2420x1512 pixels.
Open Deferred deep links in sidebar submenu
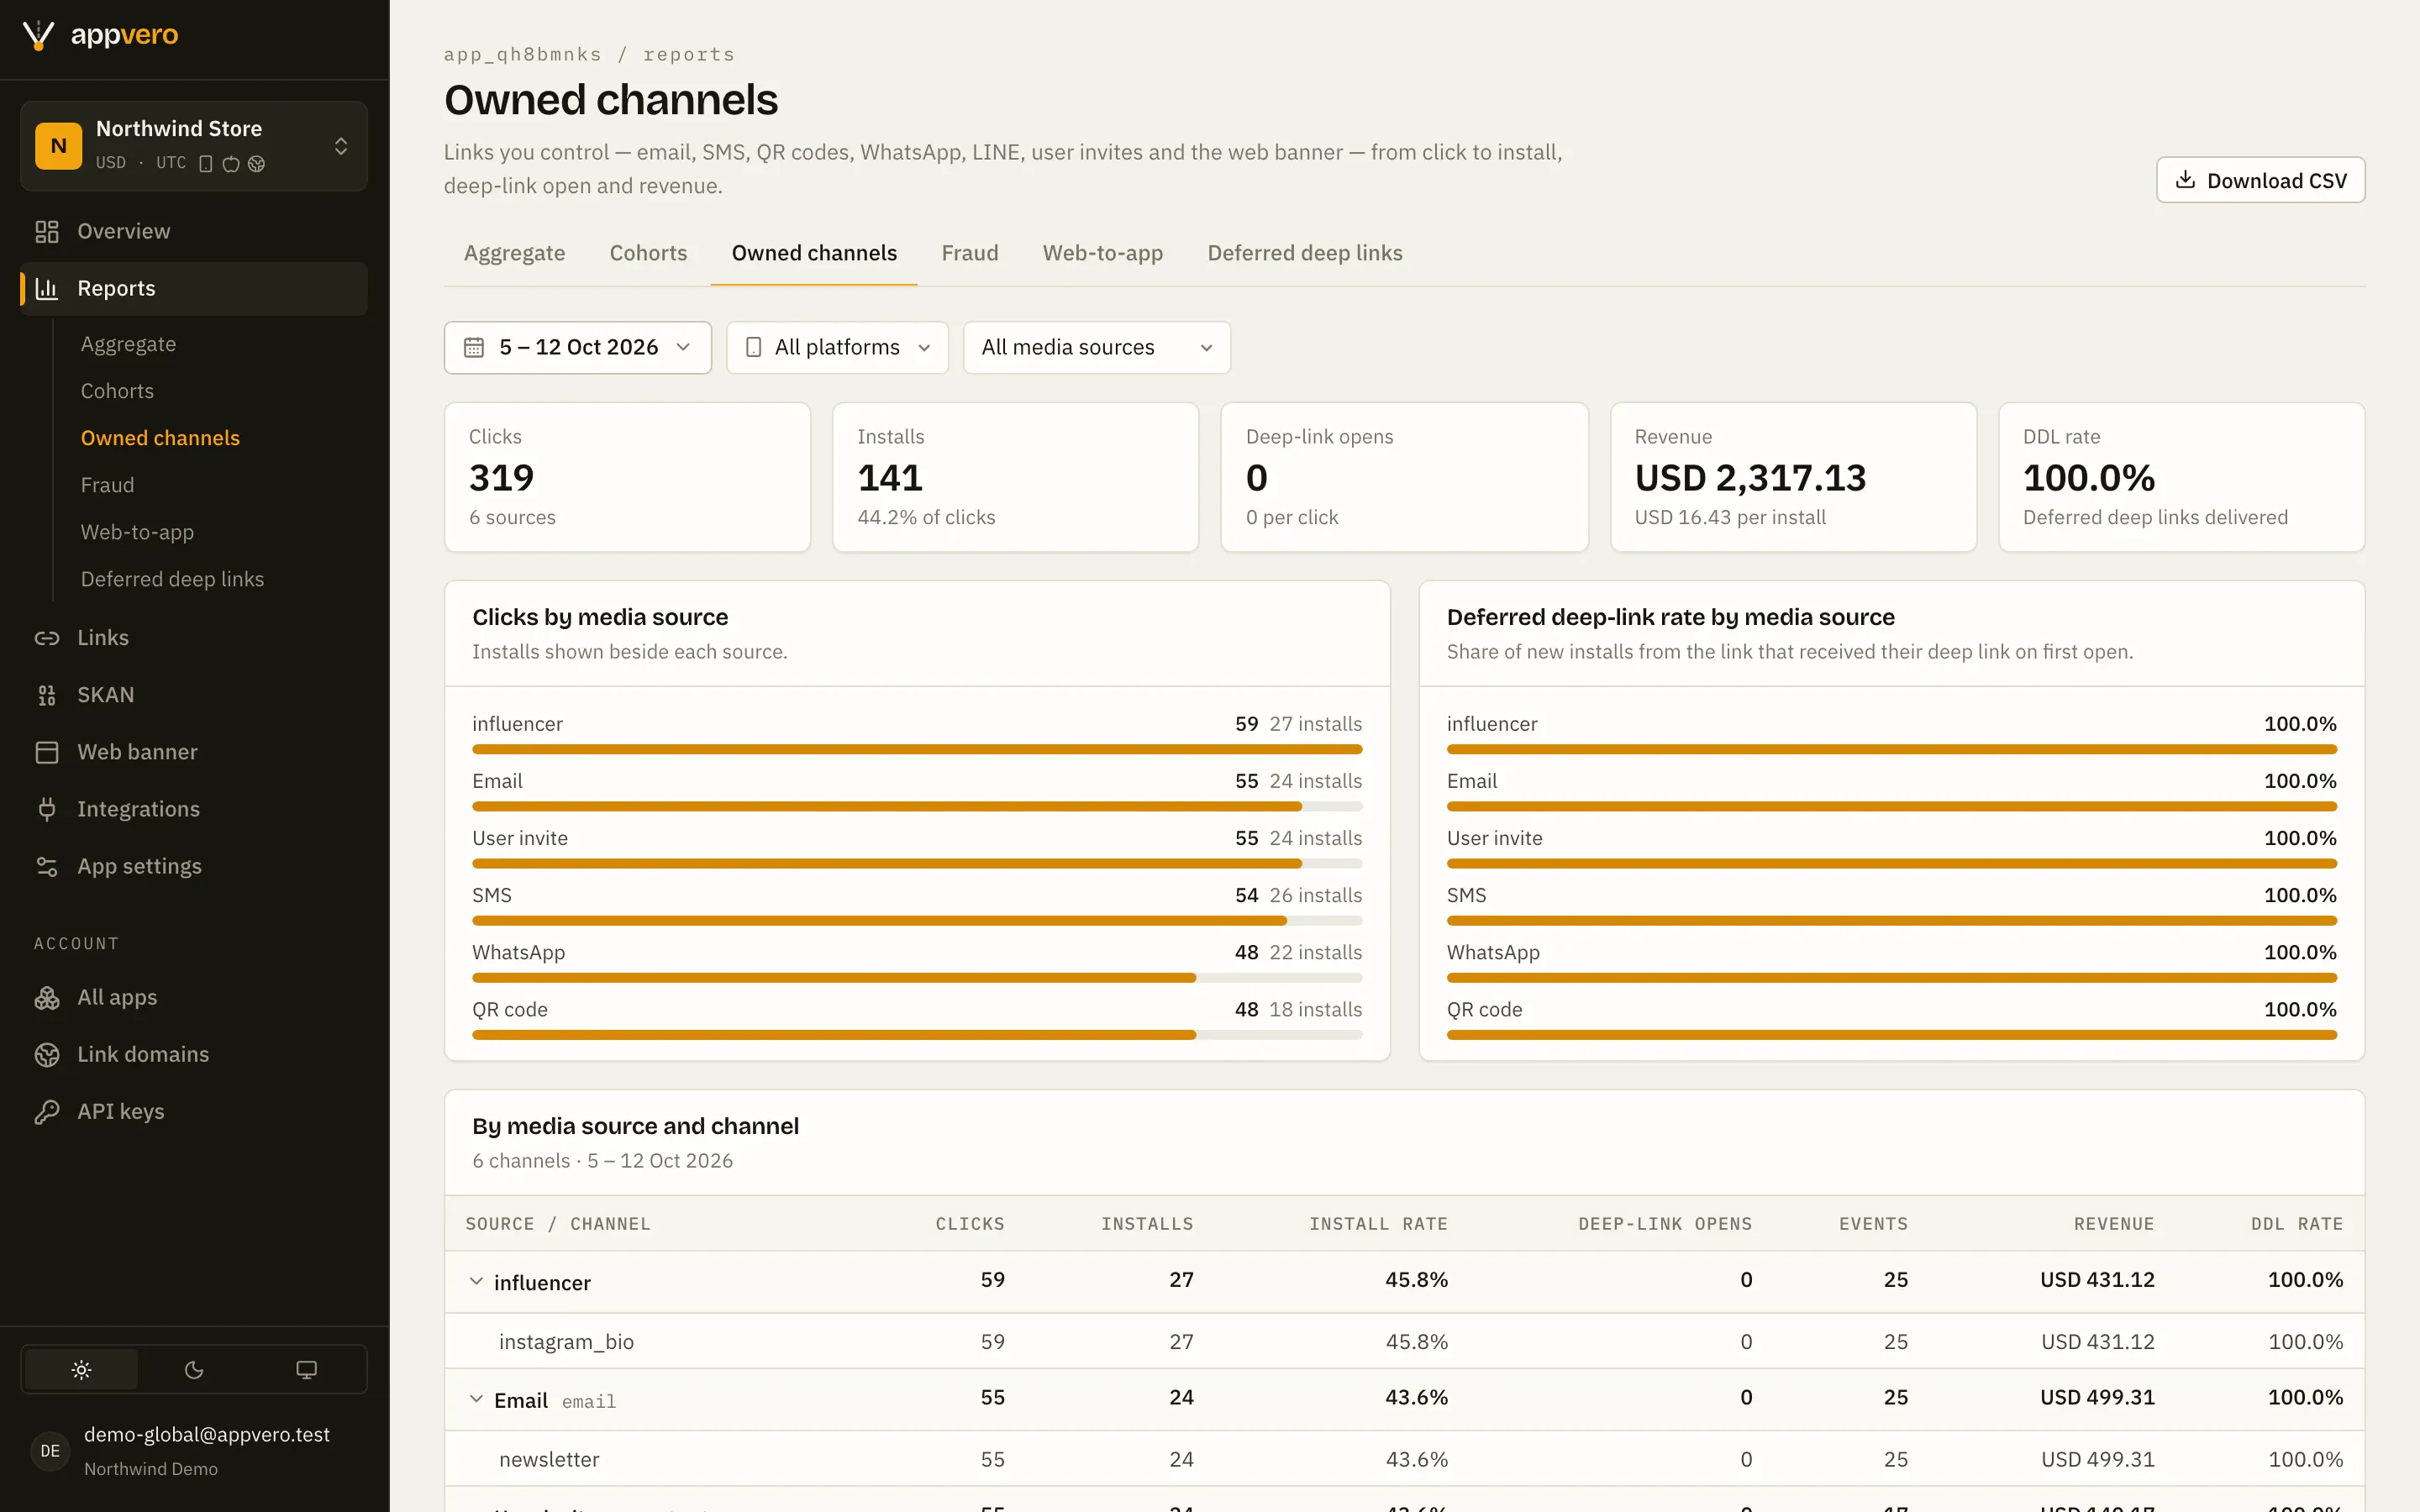pyautogui.click(x=172, y=579)
